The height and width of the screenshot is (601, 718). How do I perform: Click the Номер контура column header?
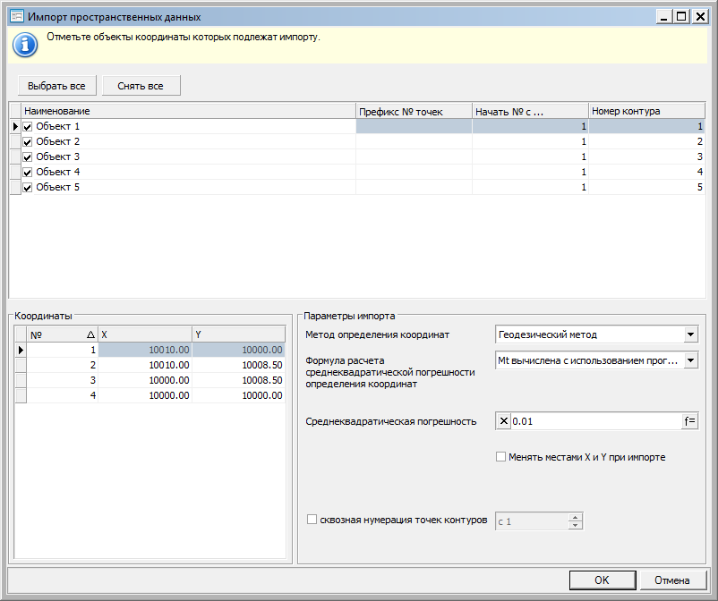pos(646,111)
